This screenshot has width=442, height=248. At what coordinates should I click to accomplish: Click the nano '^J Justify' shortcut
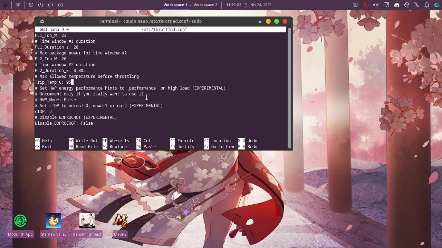point(182,147)
